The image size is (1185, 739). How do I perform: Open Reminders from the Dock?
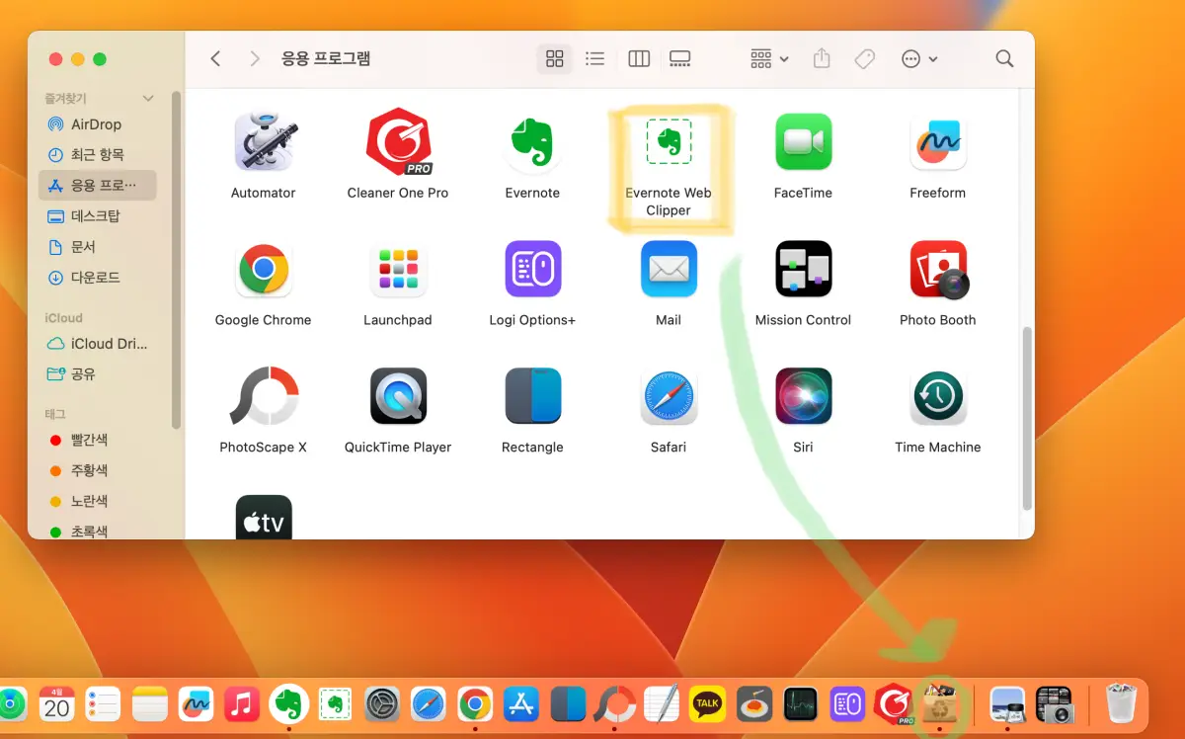coord(103,703)
